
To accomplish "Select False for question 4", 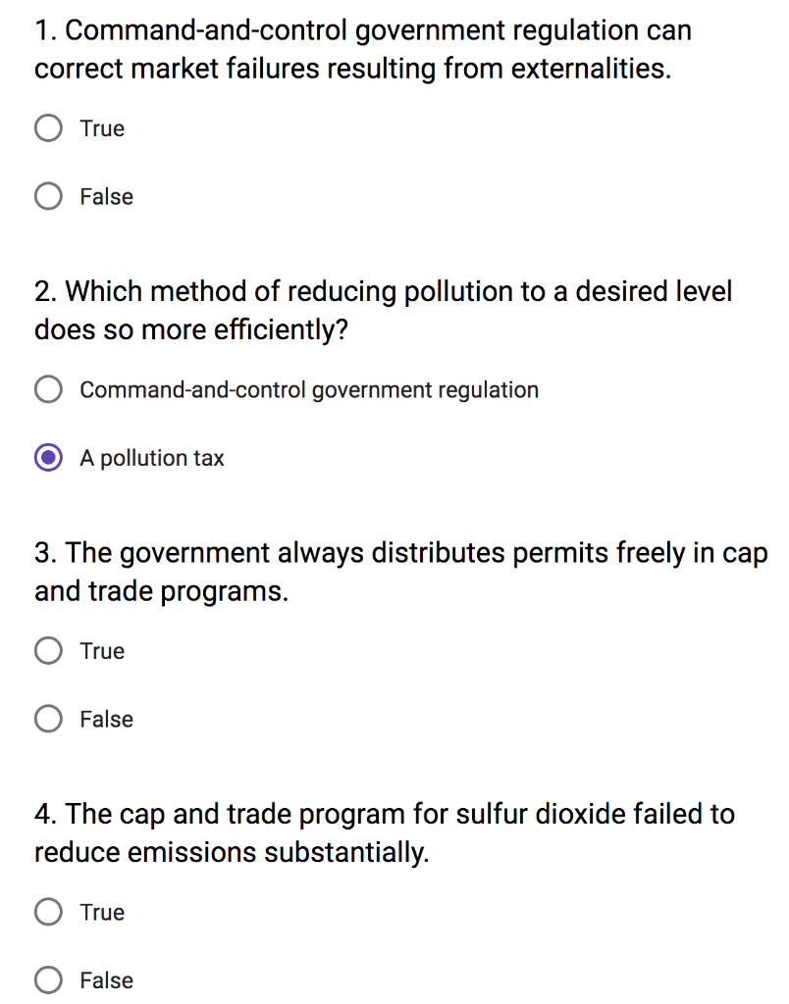I will click(47, 979).
